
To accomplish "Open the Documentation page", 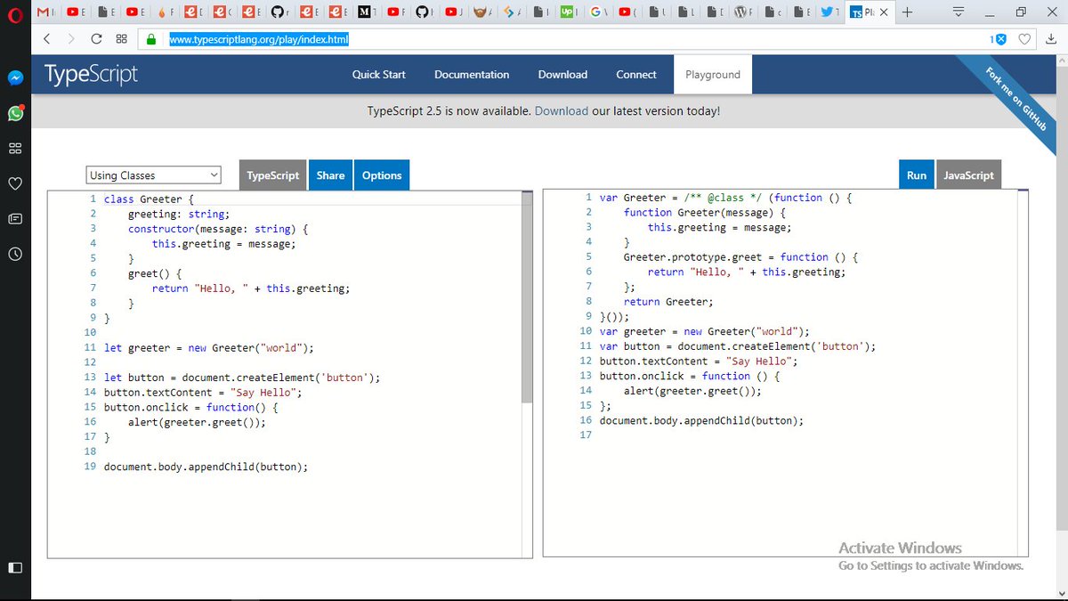I will point(472,75).
